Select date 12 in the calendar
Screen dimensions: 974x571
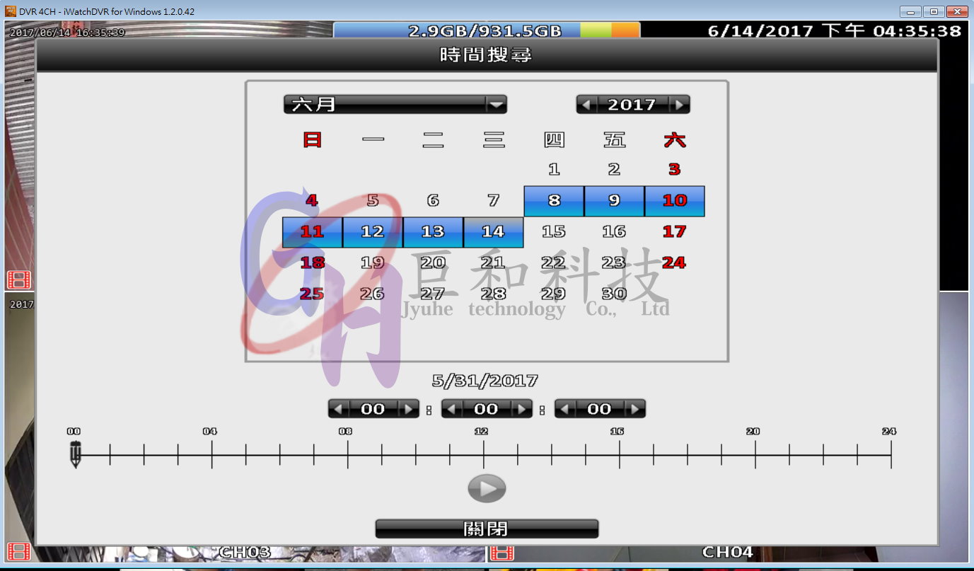(372, 232)
